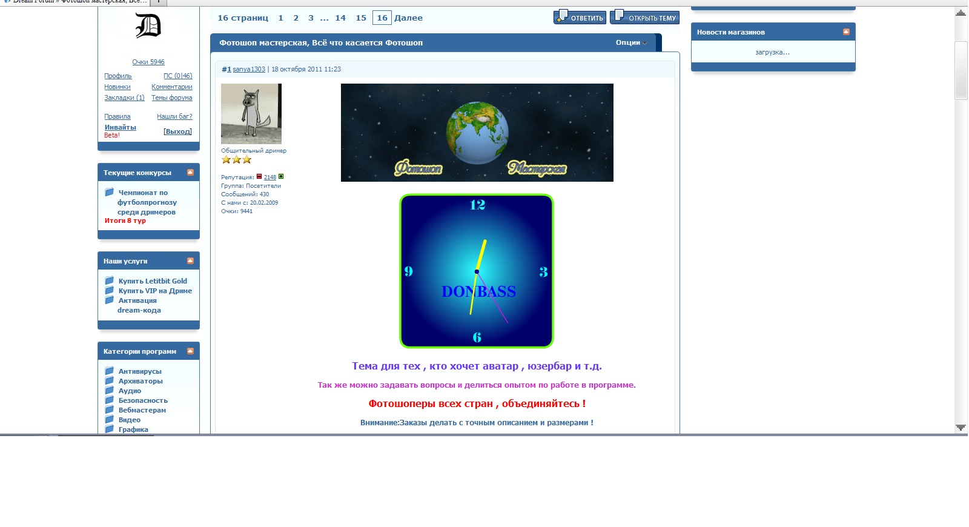Click the ОТВЕТИТЬ reply button

point(580,17)
